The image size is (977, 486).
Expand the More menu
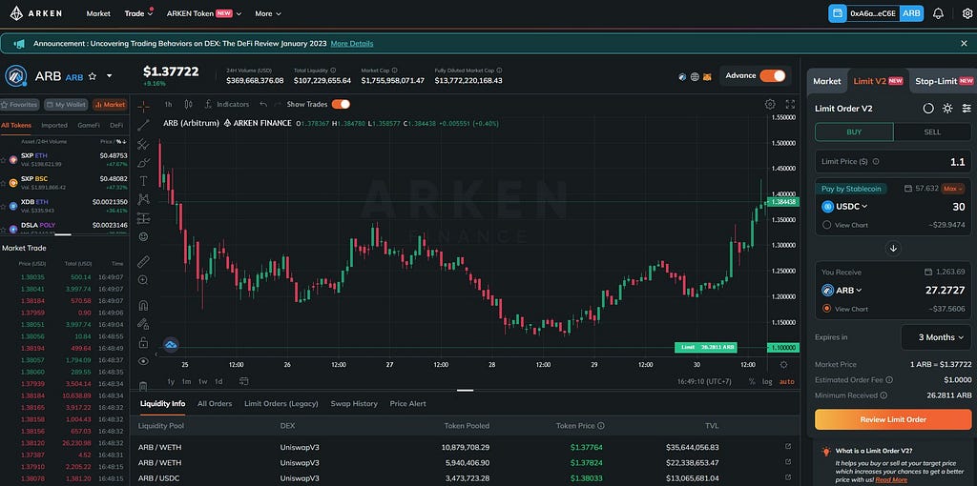[268, 13]
